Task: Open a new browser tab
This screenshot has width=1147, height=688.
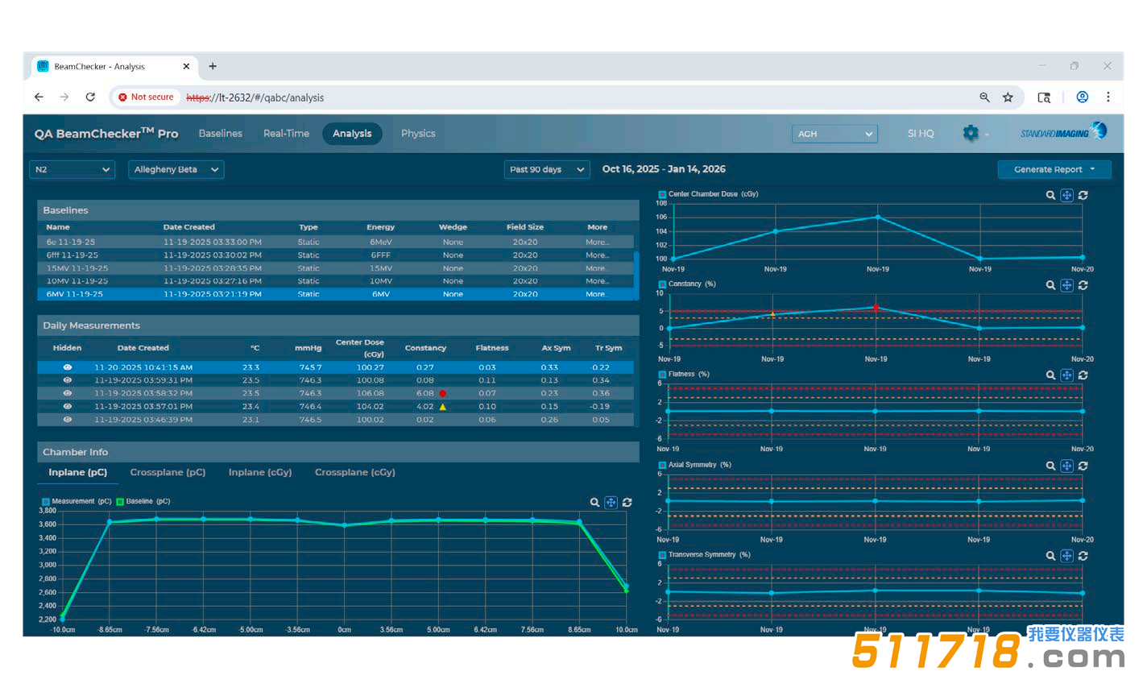Action: (x=213, y=66)
